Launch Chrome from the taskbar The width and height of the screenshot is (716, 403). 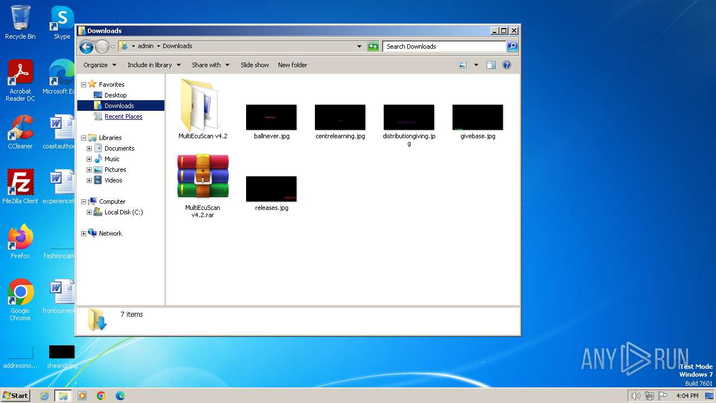coord(101,396)
